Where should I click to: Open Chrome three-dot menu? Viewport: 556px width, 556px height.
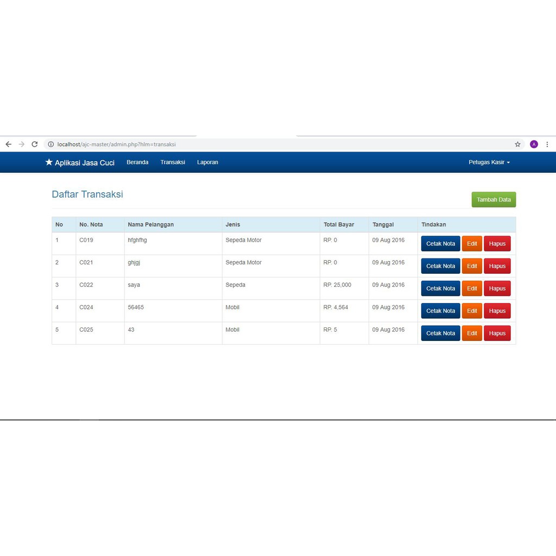(x=547, y=144)
